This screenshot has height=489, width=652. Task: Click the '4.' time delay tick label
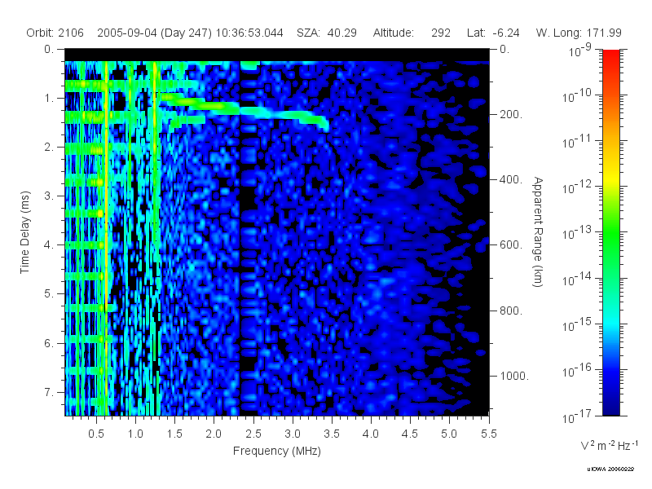49,245
